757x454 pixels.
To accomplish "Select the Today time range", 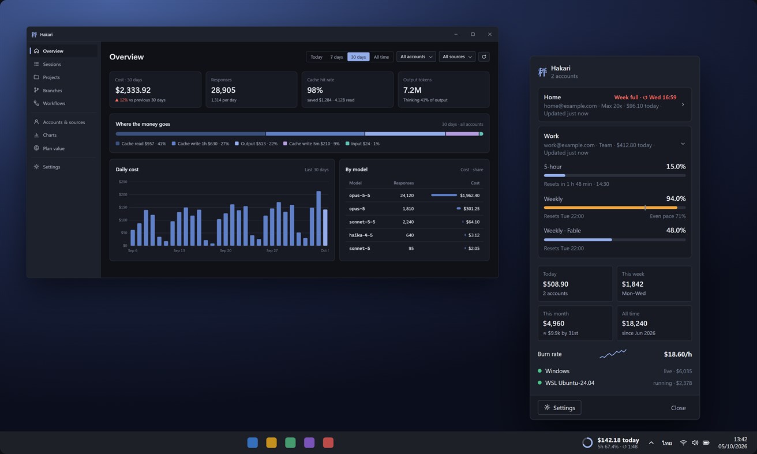I will coord(316,57).
